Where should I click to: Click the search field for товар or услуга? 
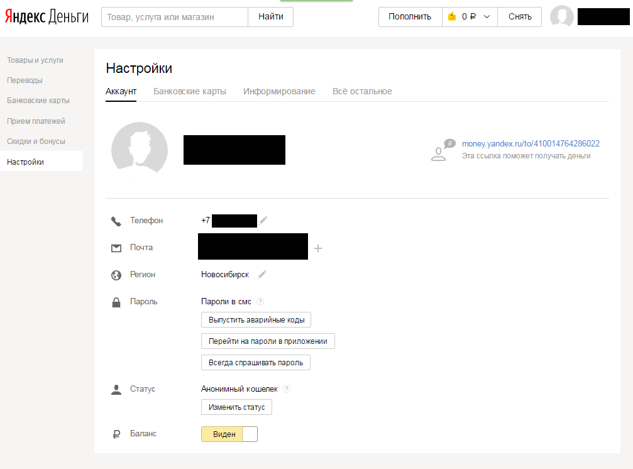click(175, 17)
